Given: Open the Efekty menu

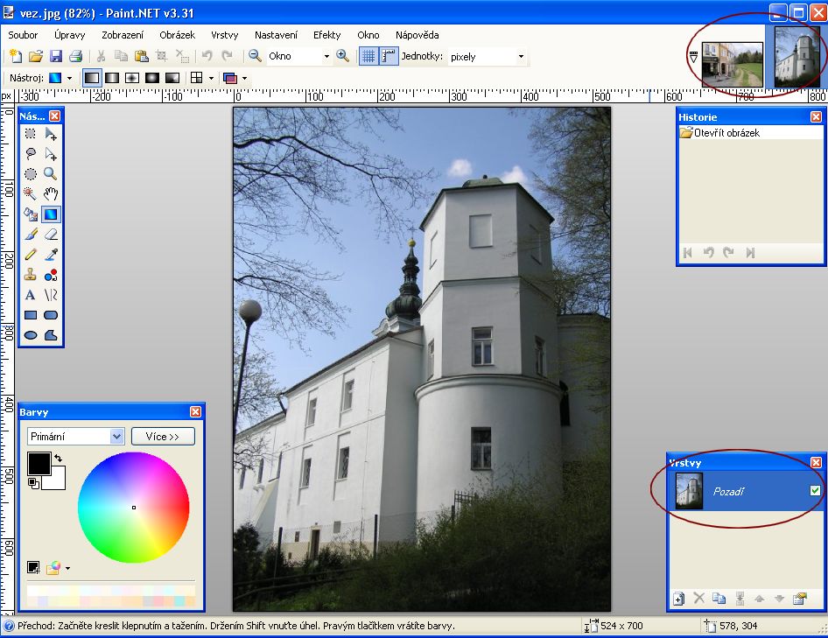Looking at the screenshot, I should 326,35.
